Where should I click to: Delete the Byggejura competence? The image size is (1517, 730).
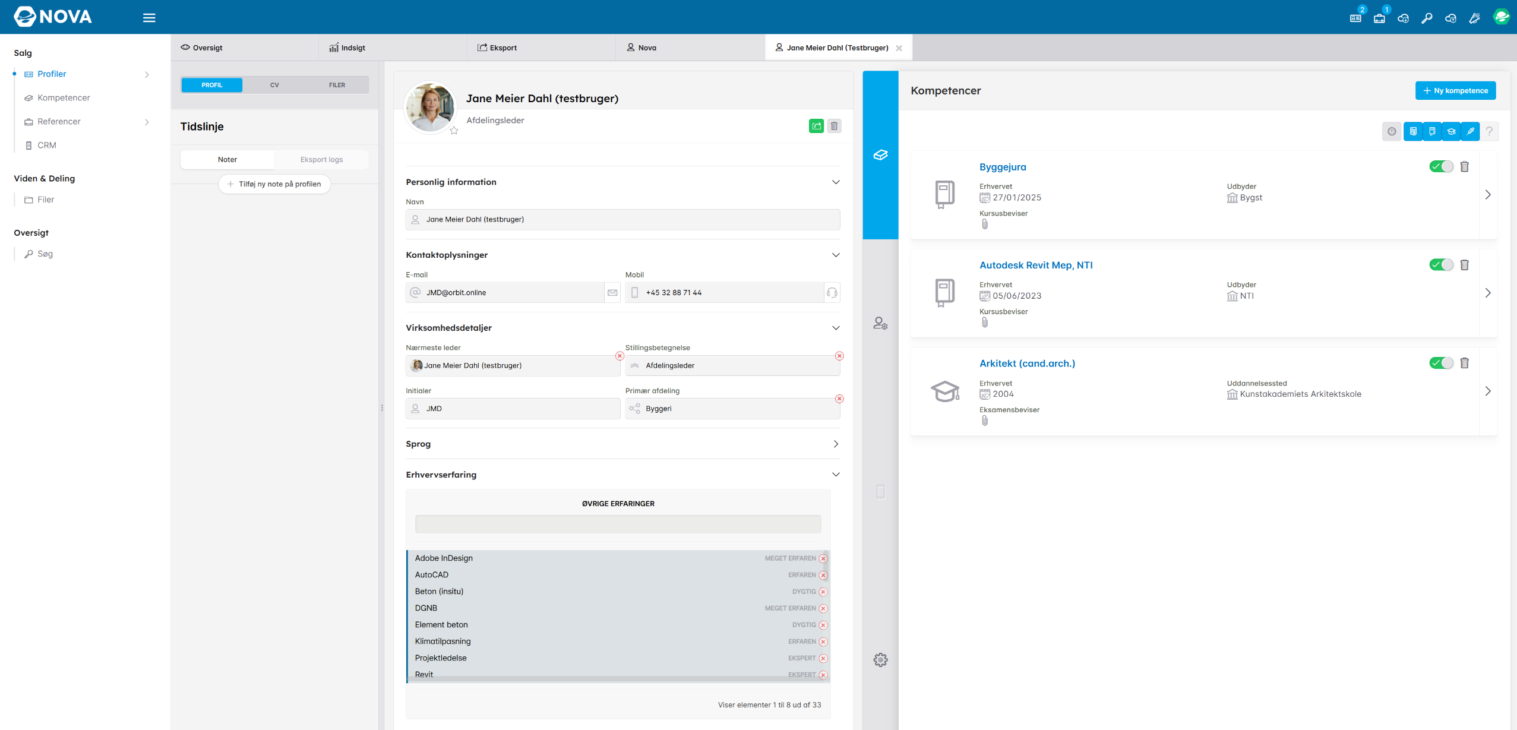pyautogui.click(x=1464, y=167)
